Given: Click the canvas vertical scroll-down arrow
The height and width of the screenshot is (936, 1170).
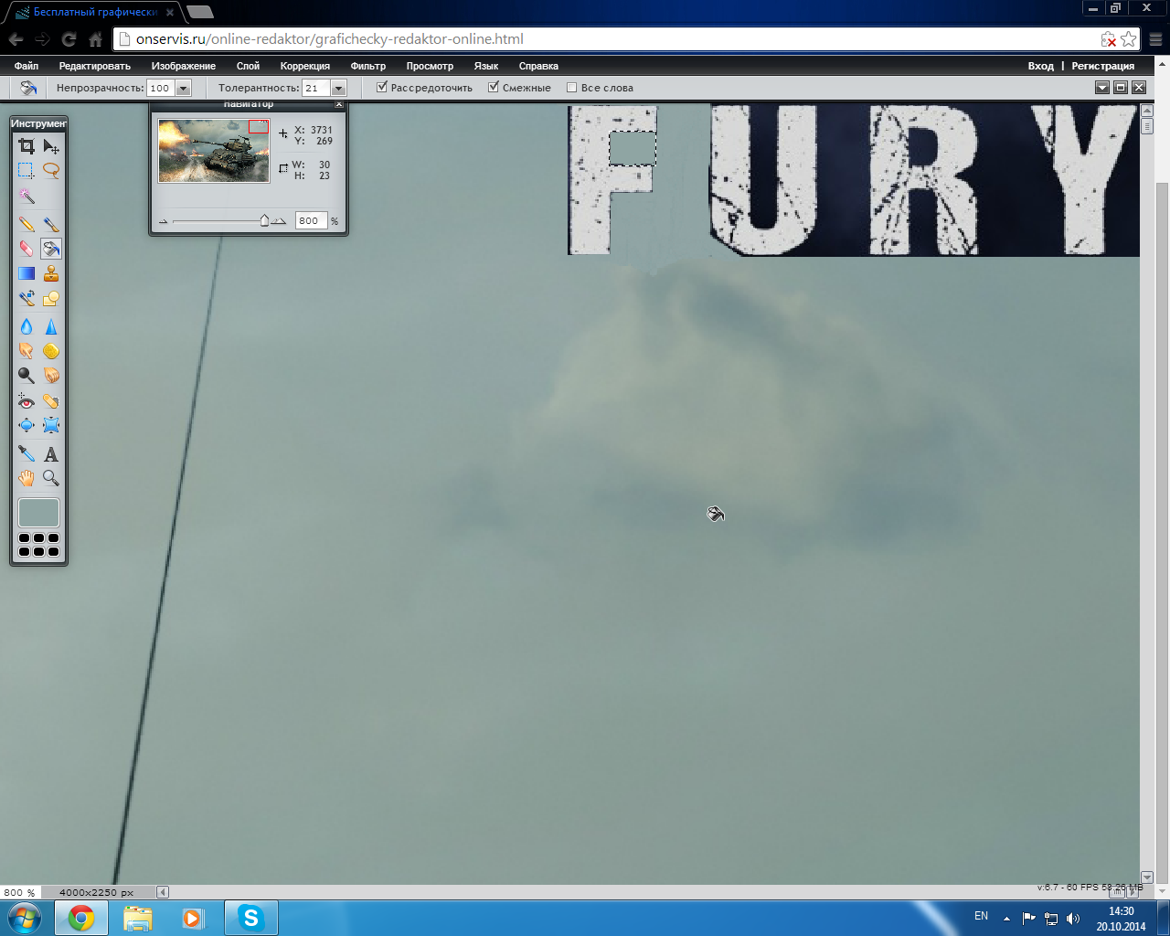Looking at the screenshot, I should pos(1146,877).
